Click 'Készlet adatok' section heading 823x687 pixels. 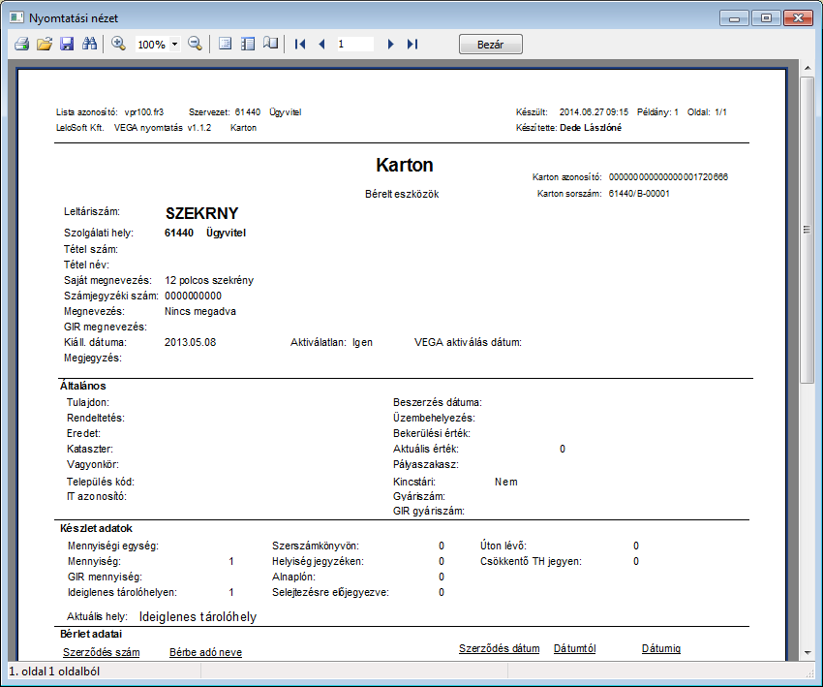(x=96, y=528)
